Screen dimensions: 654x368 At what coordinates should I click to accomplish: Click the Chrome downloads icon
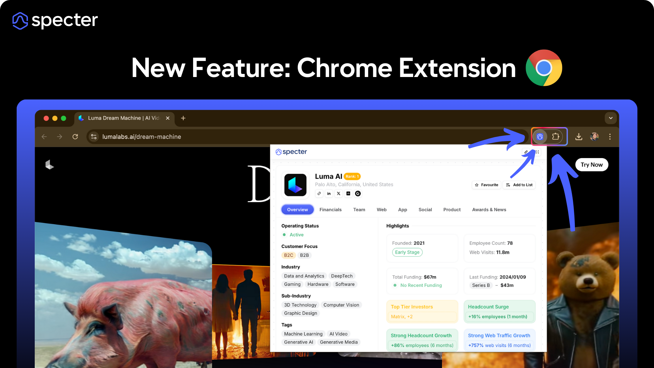tap(579, 137)
